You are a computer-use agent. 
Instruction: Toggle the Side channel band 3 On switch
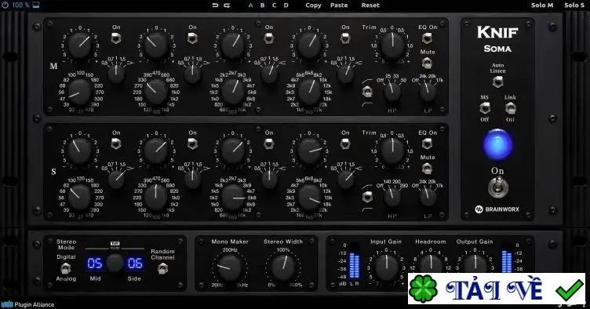[268, 144]
